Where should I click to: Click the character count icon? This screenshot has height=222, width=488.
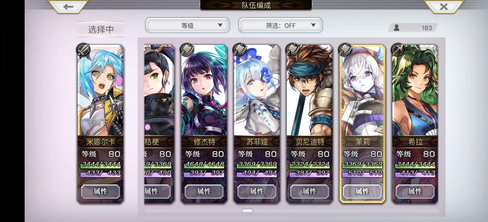point(397,28)
